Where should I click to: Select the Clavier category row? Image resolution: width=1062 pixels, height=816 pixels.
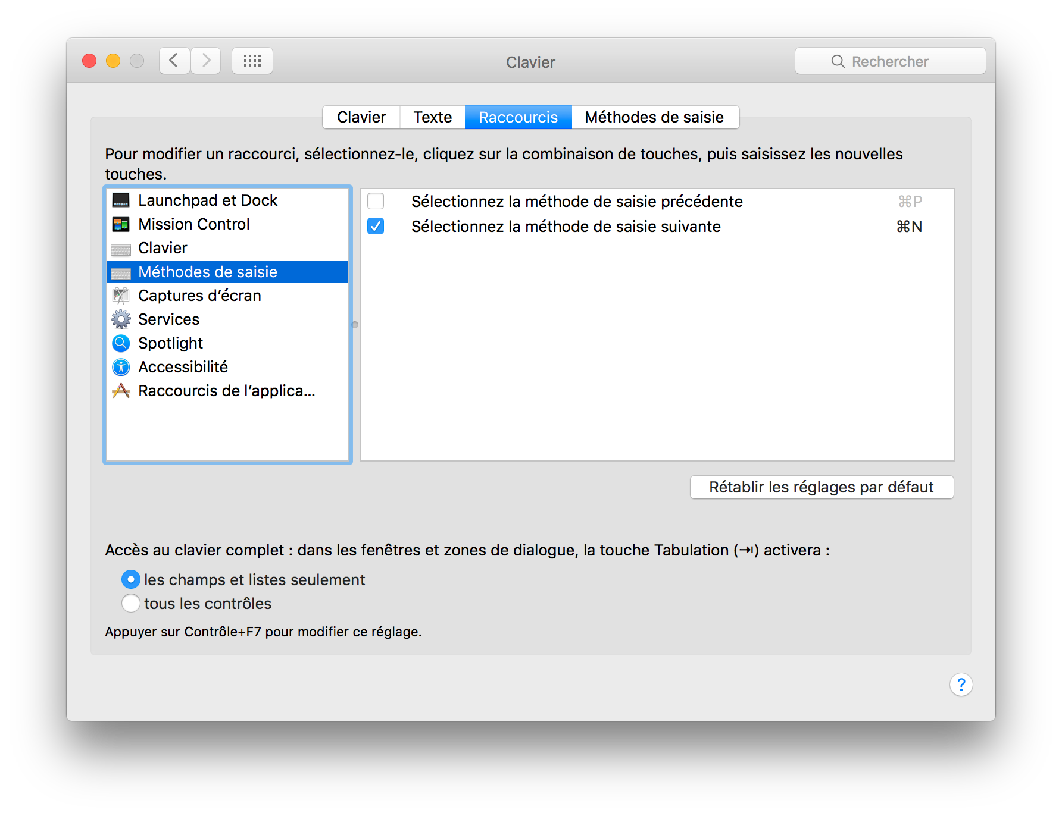227,248
